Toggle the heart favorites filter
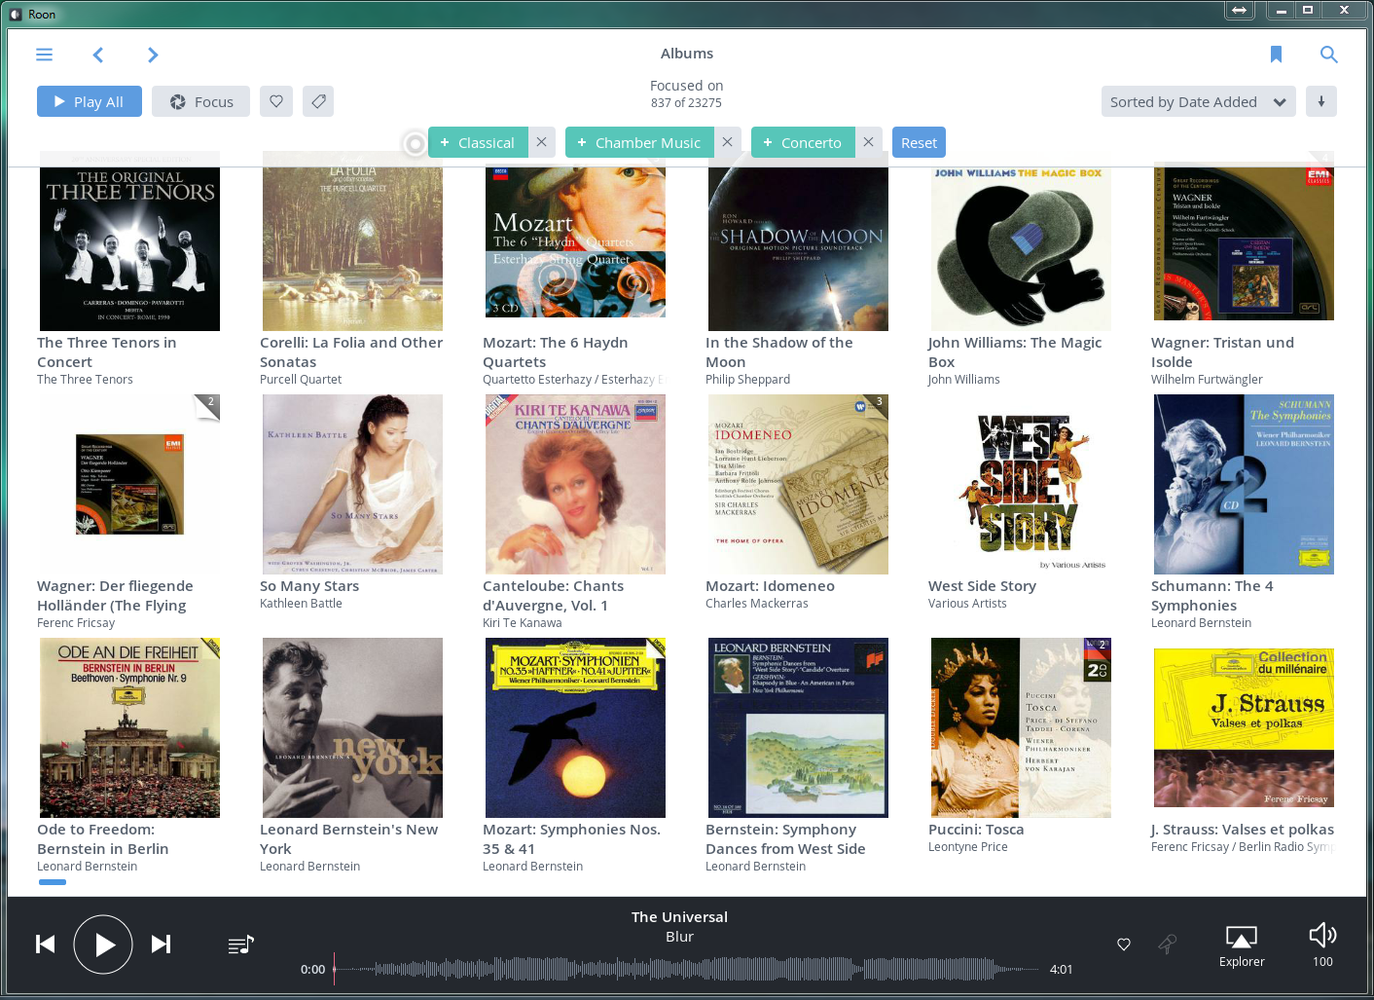The height and width of the screenshot is (1000, 1374). [276, 101]
